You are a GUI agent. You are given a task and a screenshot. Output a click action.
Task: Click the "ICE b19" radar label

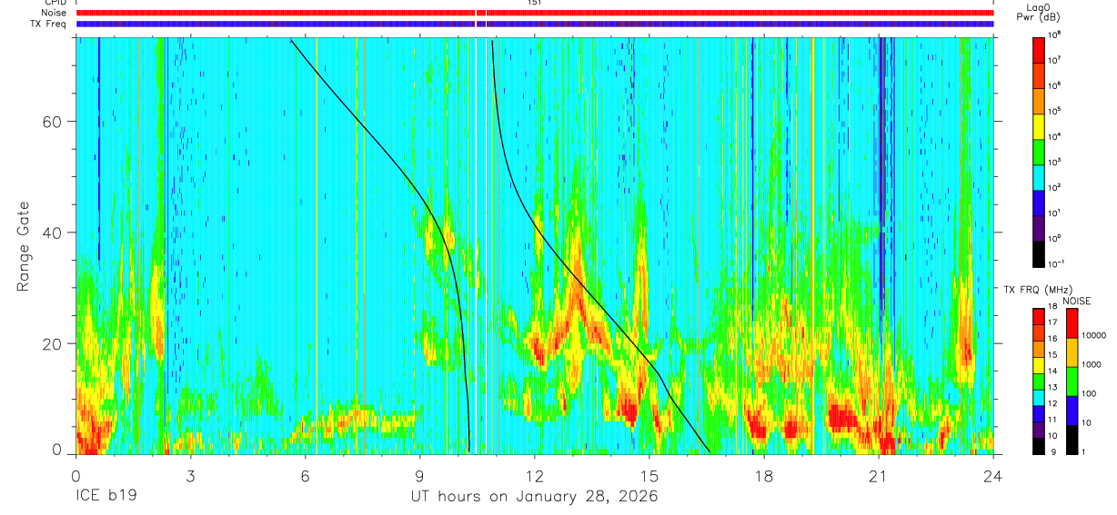106,498
